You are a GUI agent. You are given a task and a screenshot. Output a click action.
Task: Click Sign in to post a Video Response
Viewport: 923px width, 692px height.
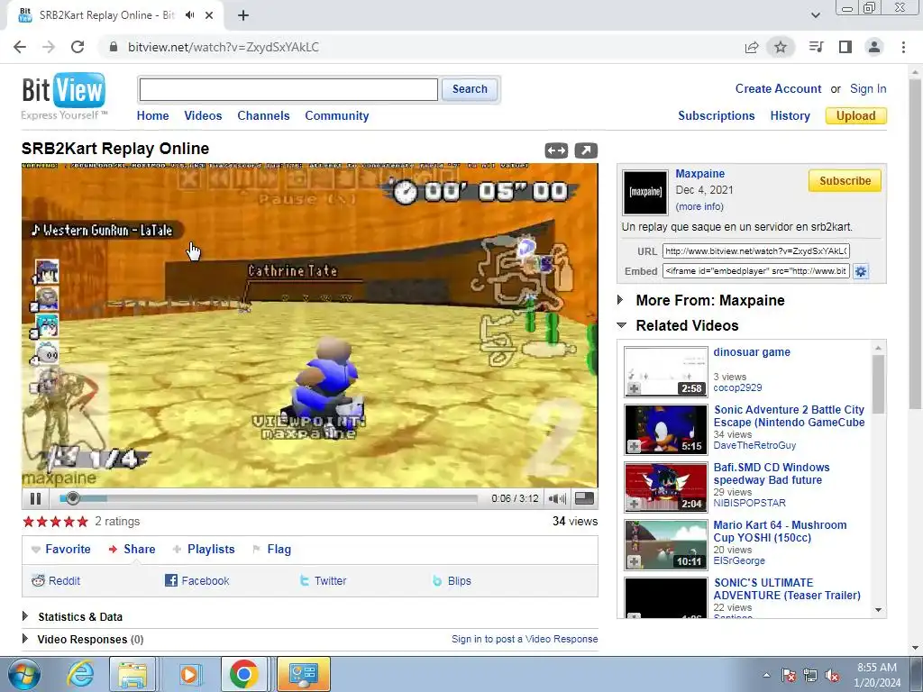point(525,639)
